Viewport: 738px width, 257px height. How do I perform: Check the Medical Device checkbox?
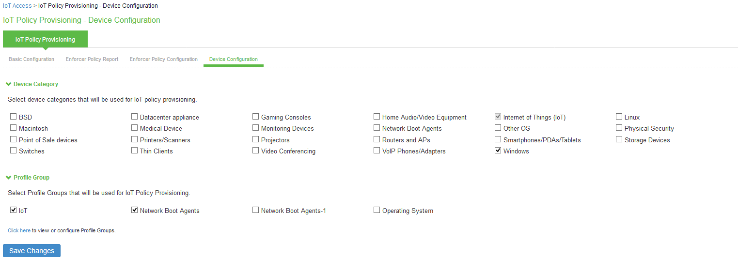coord(134,128)
